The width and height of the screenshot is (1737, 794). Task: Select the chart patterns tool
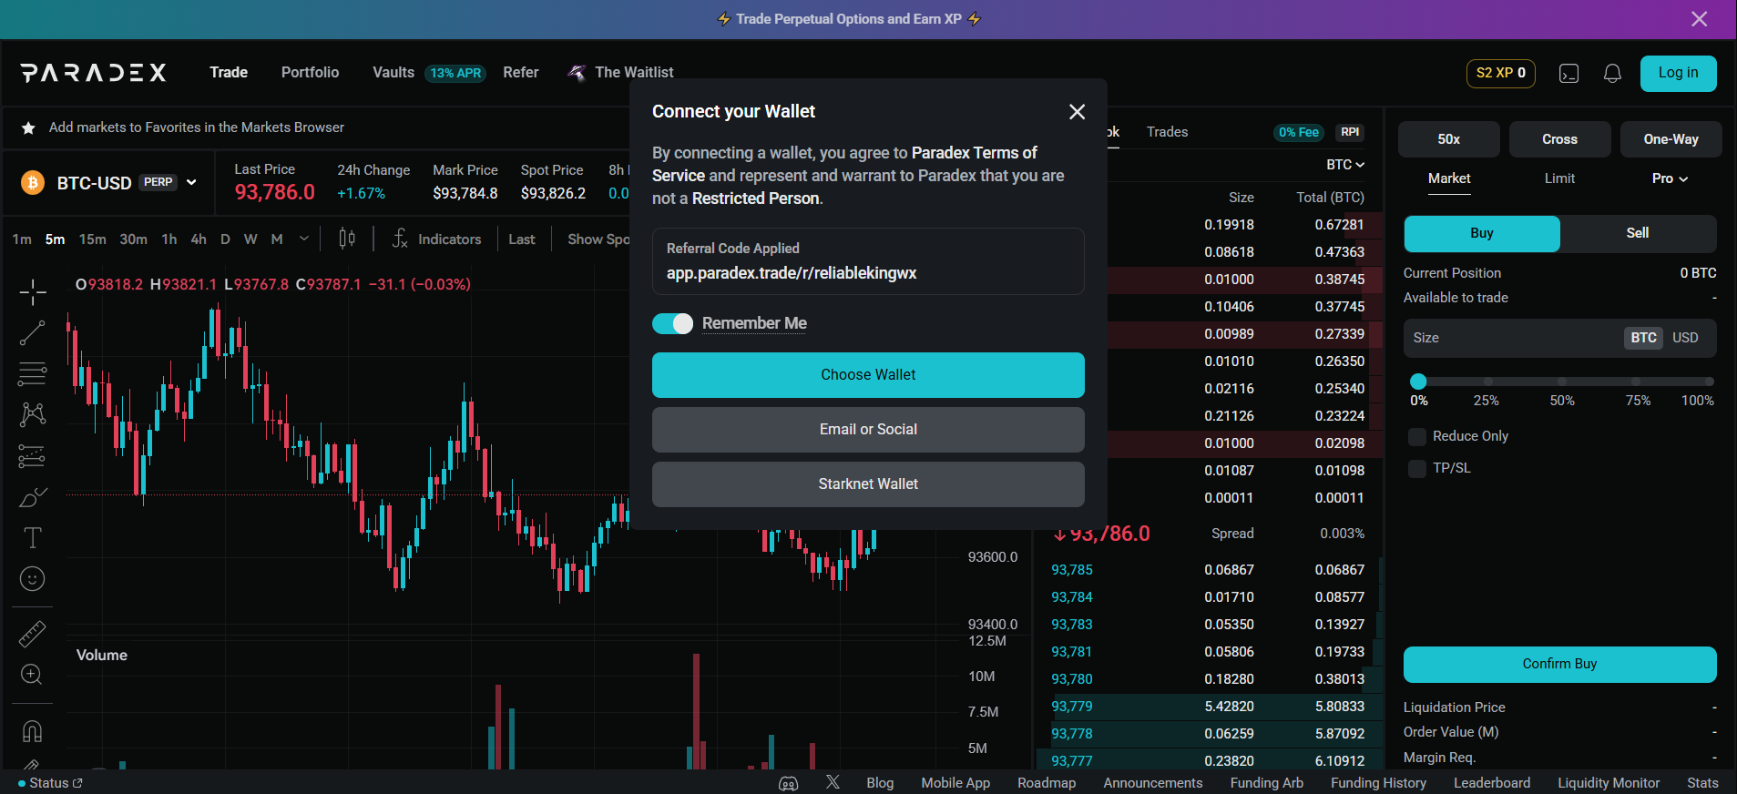pos(33,414)
